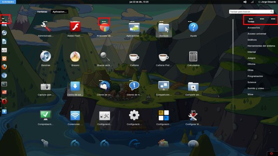
Task: Select the Programación category
Action: pos(255,76)
